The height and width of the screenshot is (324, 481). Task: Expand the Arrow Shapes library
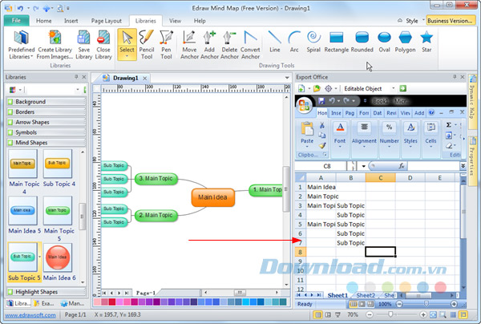point(46,122)
